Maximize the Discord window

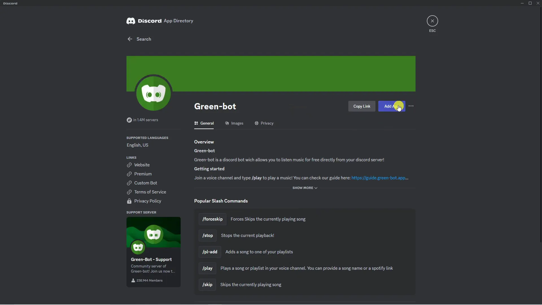(x=530, y=3)
